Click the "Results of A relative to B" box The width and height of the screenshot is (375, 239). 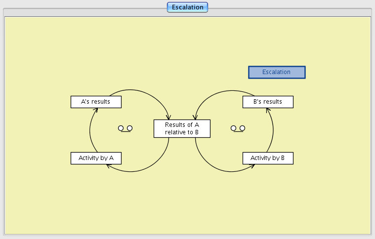coord(182,128)
